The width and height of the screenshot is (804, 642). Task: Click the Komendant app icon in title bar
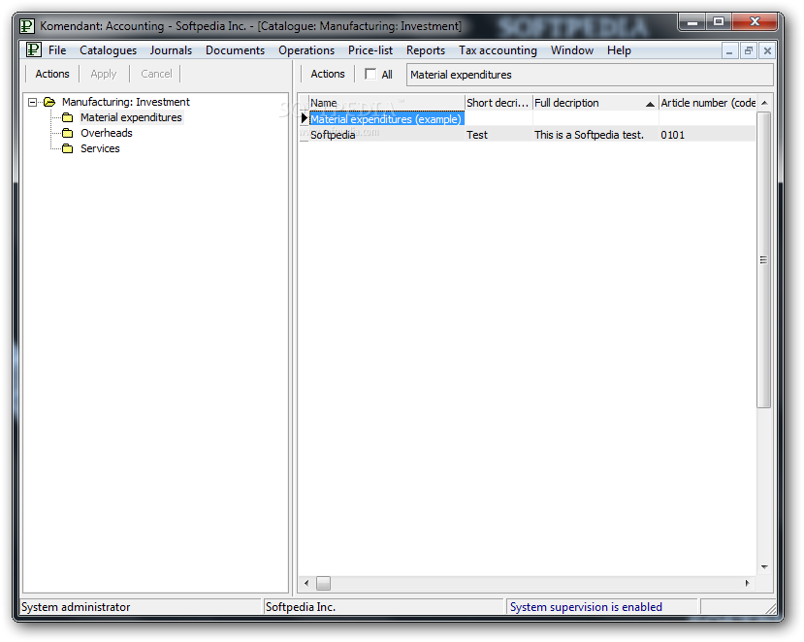pyautogui.click(x=27, y=25)
